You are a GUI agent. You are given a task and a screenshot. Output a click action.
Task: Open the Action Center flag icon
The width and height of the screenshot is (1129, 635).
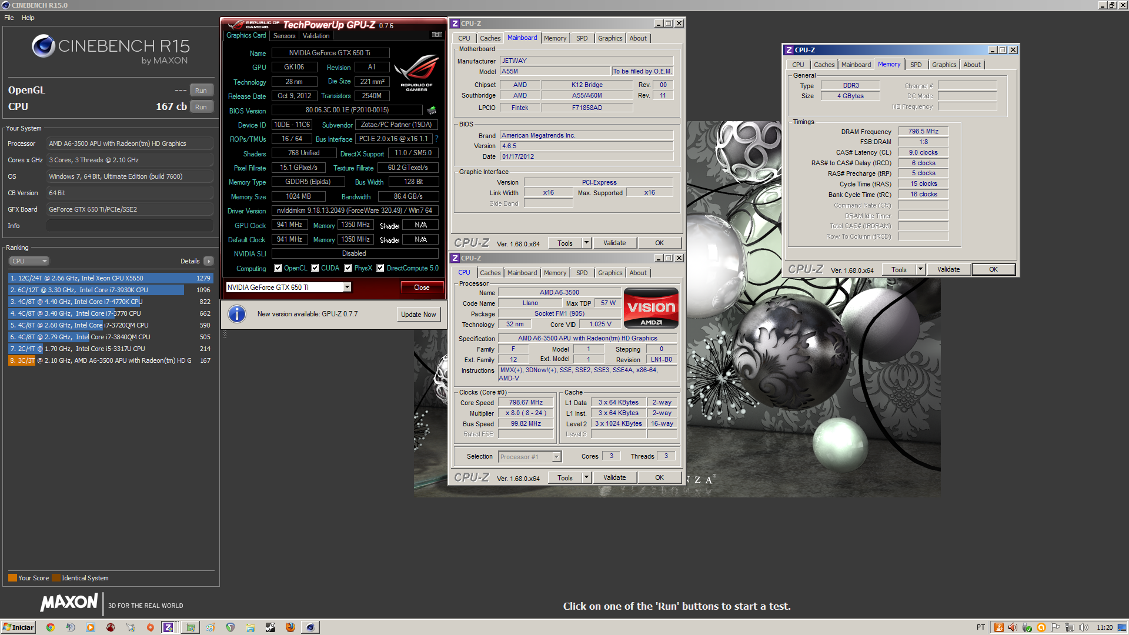coord(1055,627)
